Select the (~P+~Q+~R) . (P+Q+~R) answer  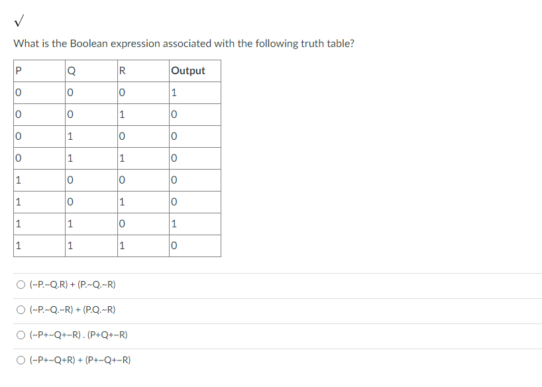[21, 334]
